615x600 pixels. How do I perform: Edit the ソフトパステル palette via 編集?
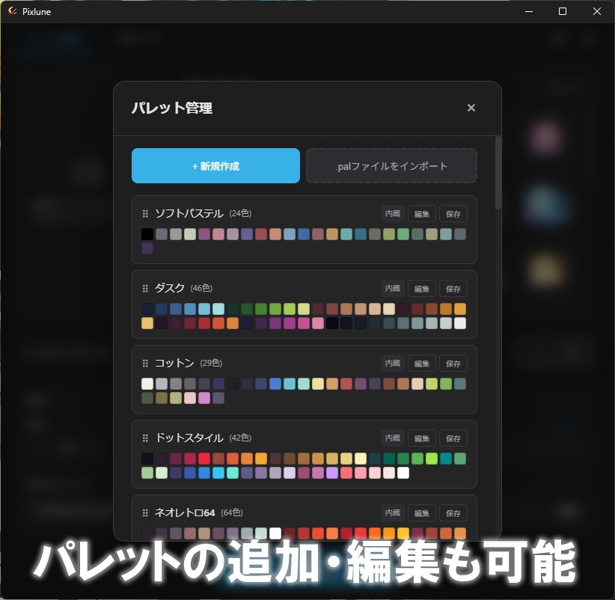click(x=421, y=213)
